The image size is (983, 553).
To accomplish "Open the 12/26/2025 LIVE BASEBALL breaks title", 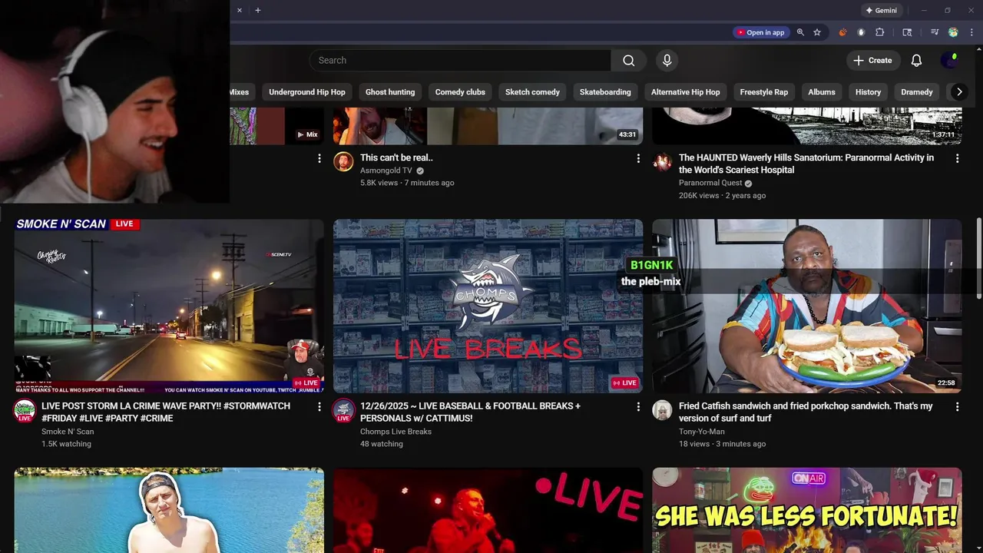I will coord(470,412).
